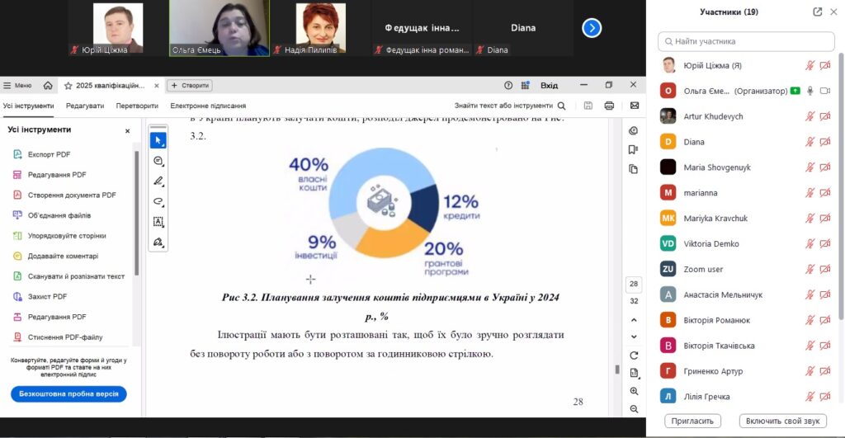Viewport: 845px width, 438px height.
Task: Select the arrow selection tool
Action: click(158, 140)
